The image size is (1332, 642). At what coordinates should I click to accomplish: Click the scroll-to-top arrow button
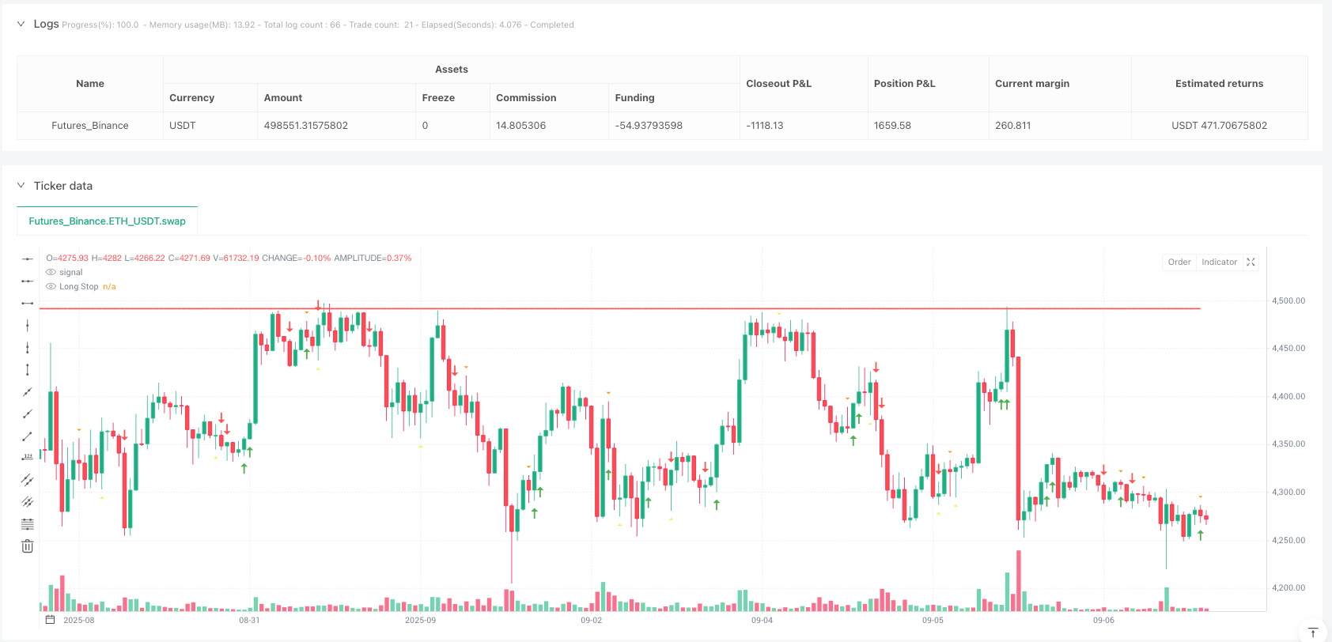1312,632
